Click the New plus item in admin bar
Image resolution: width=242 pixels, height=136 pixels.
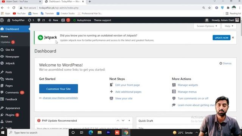[x=53, y=20]
